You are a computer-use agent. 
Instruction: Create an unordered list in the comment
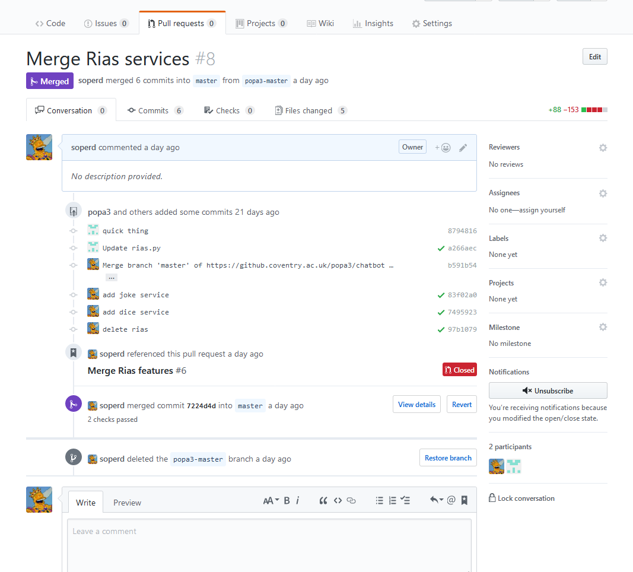pyautogui.click(x=379, y=500)
